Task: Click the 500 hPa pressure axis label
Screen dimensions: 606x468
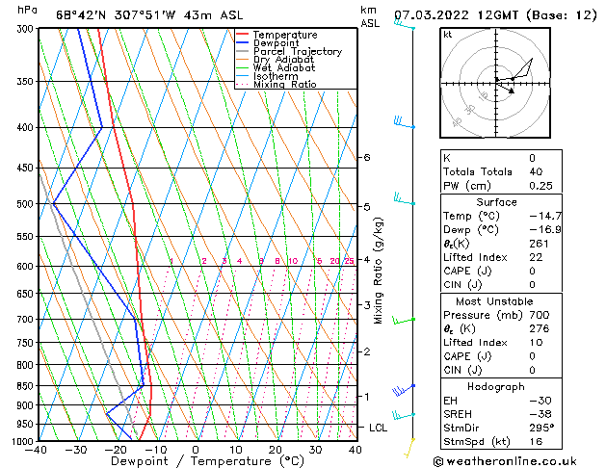Action: [x=26, y=203]
